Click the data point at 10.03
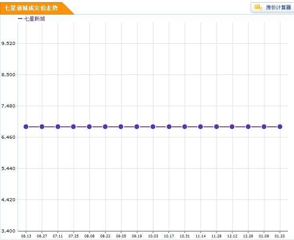Viewport: 294px width, 240px height. [153, 127]
